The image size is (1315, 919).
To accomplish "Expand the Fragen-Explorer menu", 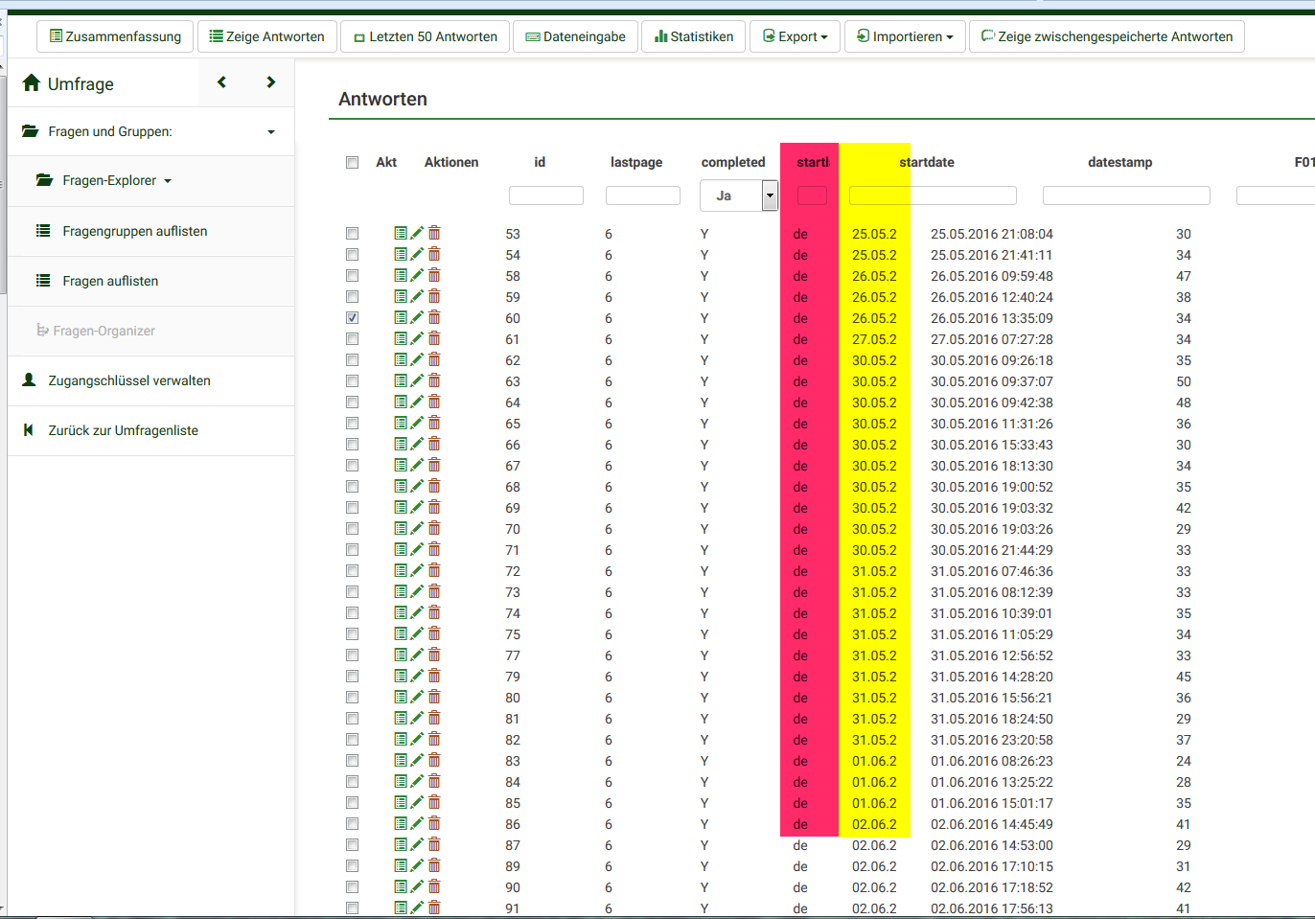I will click(x=108, y=180).
